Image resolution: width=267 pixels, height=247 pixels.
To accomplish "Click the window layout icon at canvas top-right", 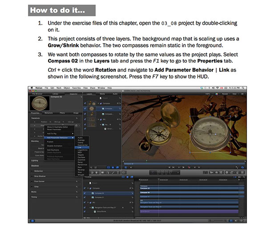I will pos(243,94).
